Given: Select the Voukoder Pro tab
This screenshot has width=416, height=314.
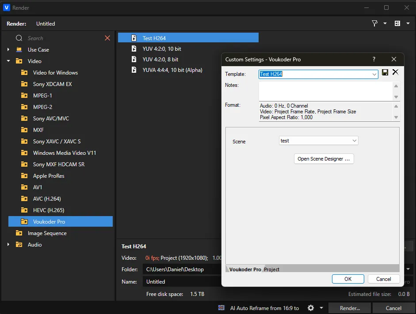Looking at the screenshot, I should [x=245, y=269].
